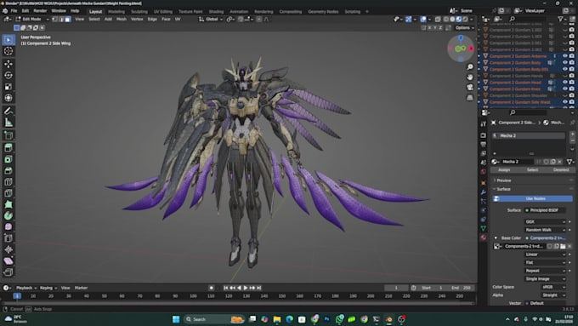Switch to the UV Editing workspace tab
The height and width of the screenshot is (326, 578).
[x=163, y=12]
